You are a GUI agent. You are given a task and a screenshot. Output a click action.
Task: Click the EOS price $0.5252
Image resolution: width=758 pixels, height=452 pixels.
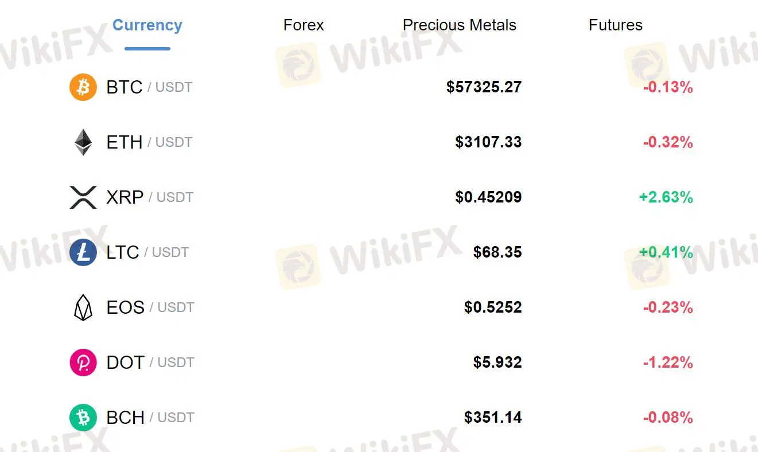493,307
